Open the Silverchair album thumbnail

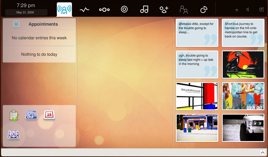click(197, 96)
